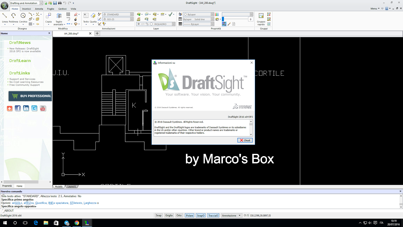
Task: Open Free Community Support link
Action: [x=24, y=85]
